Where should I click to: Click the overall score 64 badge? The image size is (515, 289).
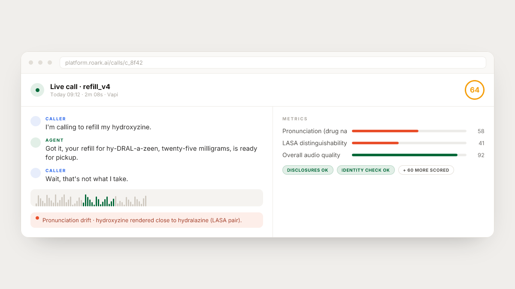pos(475,90)
